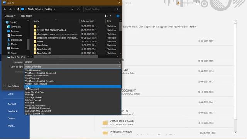
Task: Click the Forward arrow in Save As
Action: click(x=10, y=9)
